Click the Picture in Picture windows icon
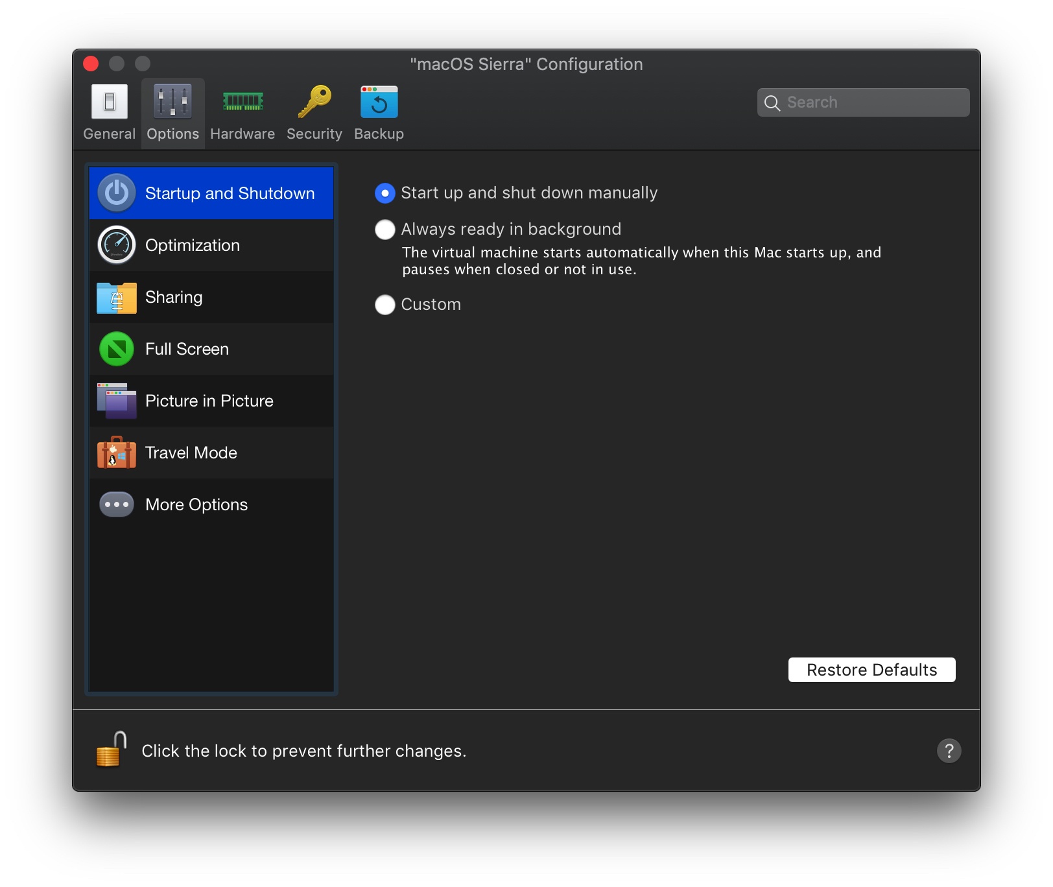This screenshot has width=1053, height=887. 117,401
